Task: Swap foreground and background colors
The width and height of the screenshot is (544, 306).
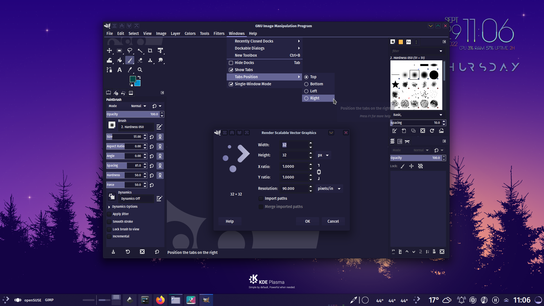Action: (x=139, y=77)
